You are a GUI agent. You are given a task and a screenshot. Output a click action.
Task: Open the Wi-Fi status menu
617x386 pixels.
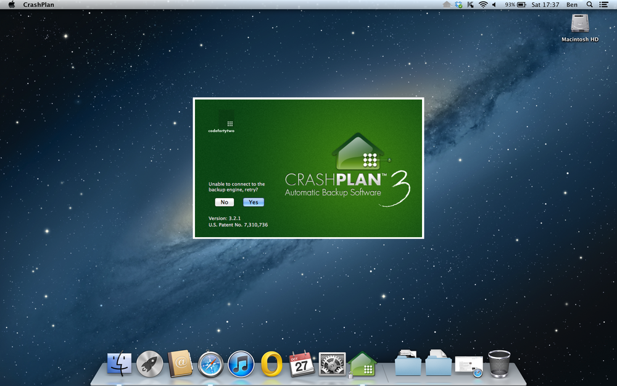pos(483,5)
